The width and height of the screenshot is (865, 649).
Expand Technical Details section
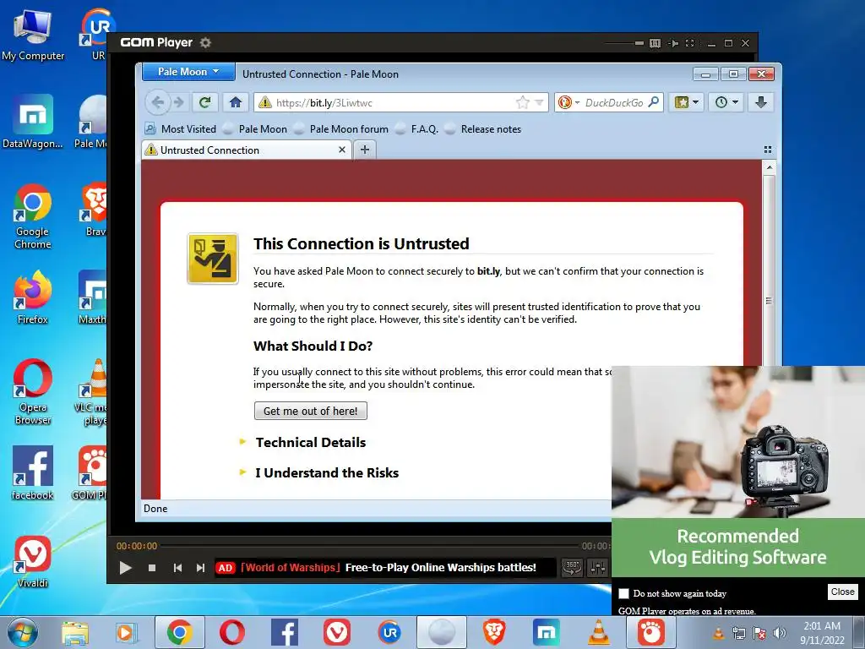coord(311,442)
